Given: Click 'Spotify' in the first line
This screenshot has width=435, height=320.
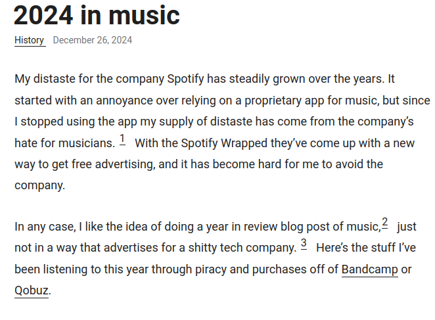Looking at the screenshot, I should point(185,79).
